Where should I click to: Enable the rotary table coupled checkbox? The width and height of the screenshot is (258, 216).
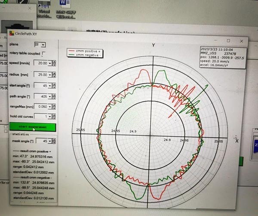click(44, 53)
